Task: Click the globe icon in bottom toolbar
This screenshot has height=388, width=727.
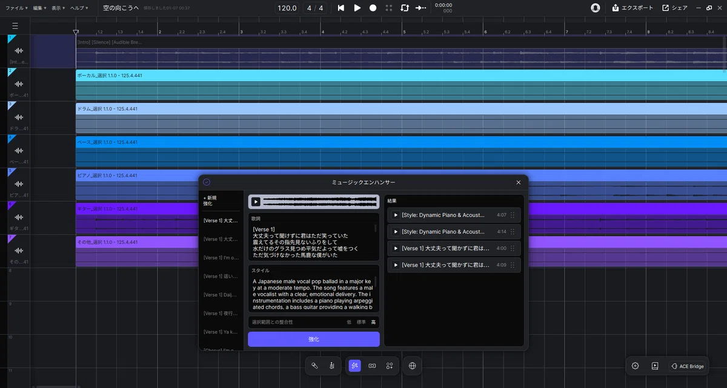Action: point(413,366)
